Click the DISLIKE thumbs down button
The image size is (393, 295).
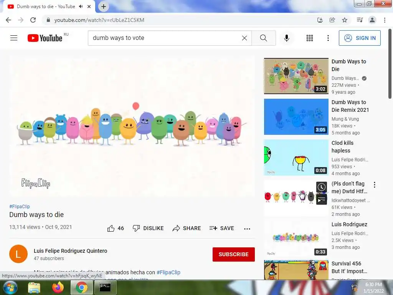coord(148,228)
